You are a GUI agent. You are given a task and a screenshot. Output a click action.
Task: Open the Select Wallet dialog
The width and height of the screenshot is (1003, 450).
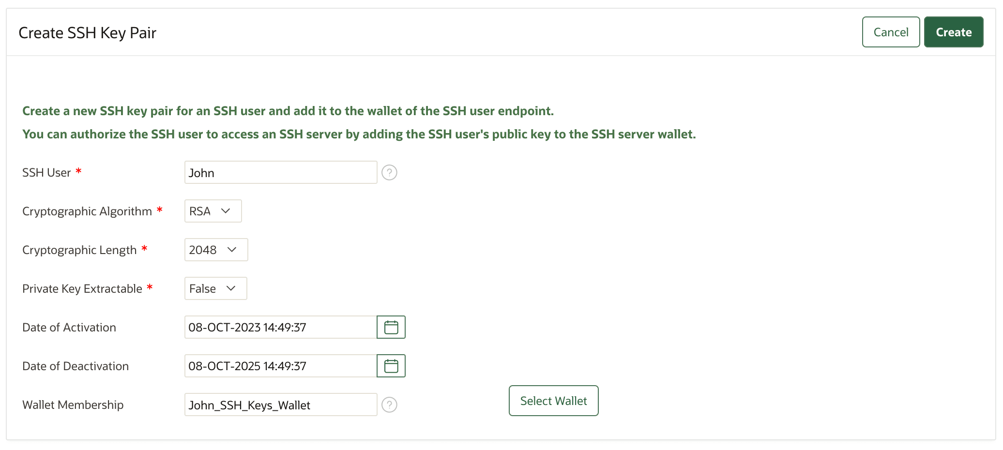coord(553,401)
